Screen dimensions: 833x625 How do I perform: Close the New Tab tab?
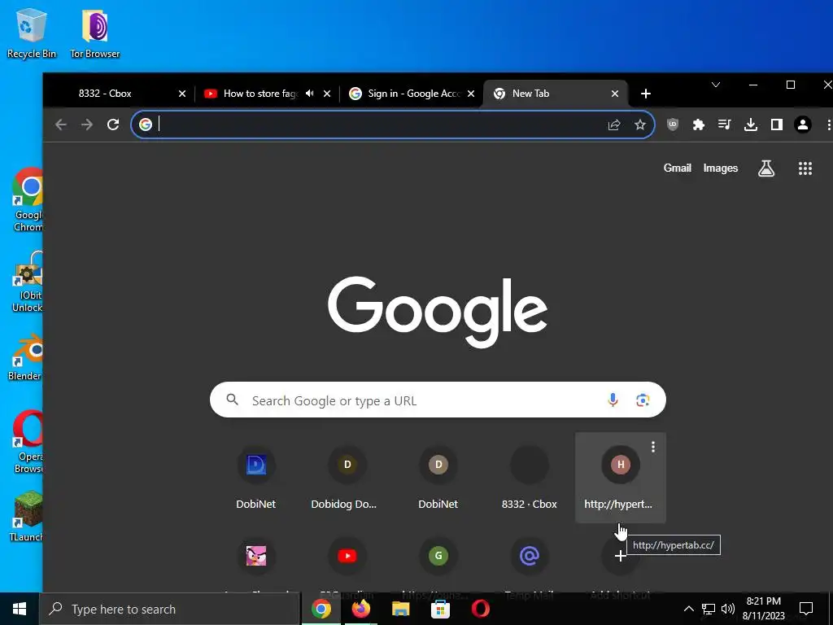pos(615,94)
